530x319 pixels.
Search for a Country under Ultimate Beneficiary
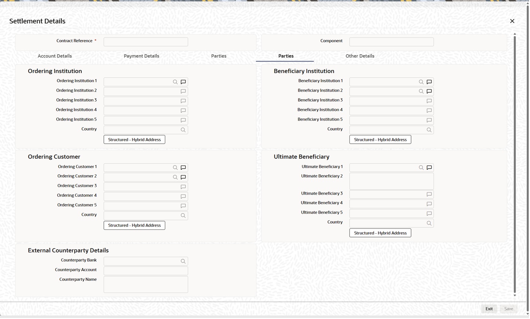(x=429, y=224)
